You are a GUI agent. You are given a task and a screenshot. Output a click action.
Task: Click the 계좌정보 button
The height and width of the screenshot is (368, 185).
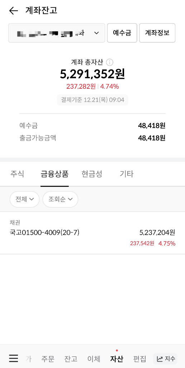coord(157,33)
